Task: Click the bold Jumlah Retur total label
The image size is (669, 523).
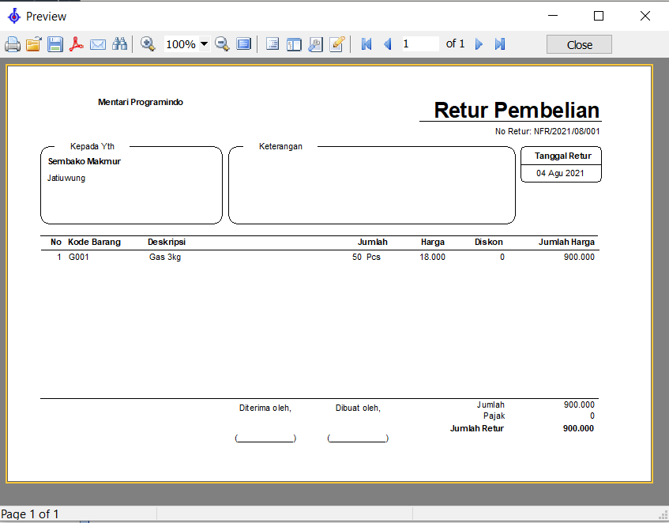Action: [x=477, y=428]
